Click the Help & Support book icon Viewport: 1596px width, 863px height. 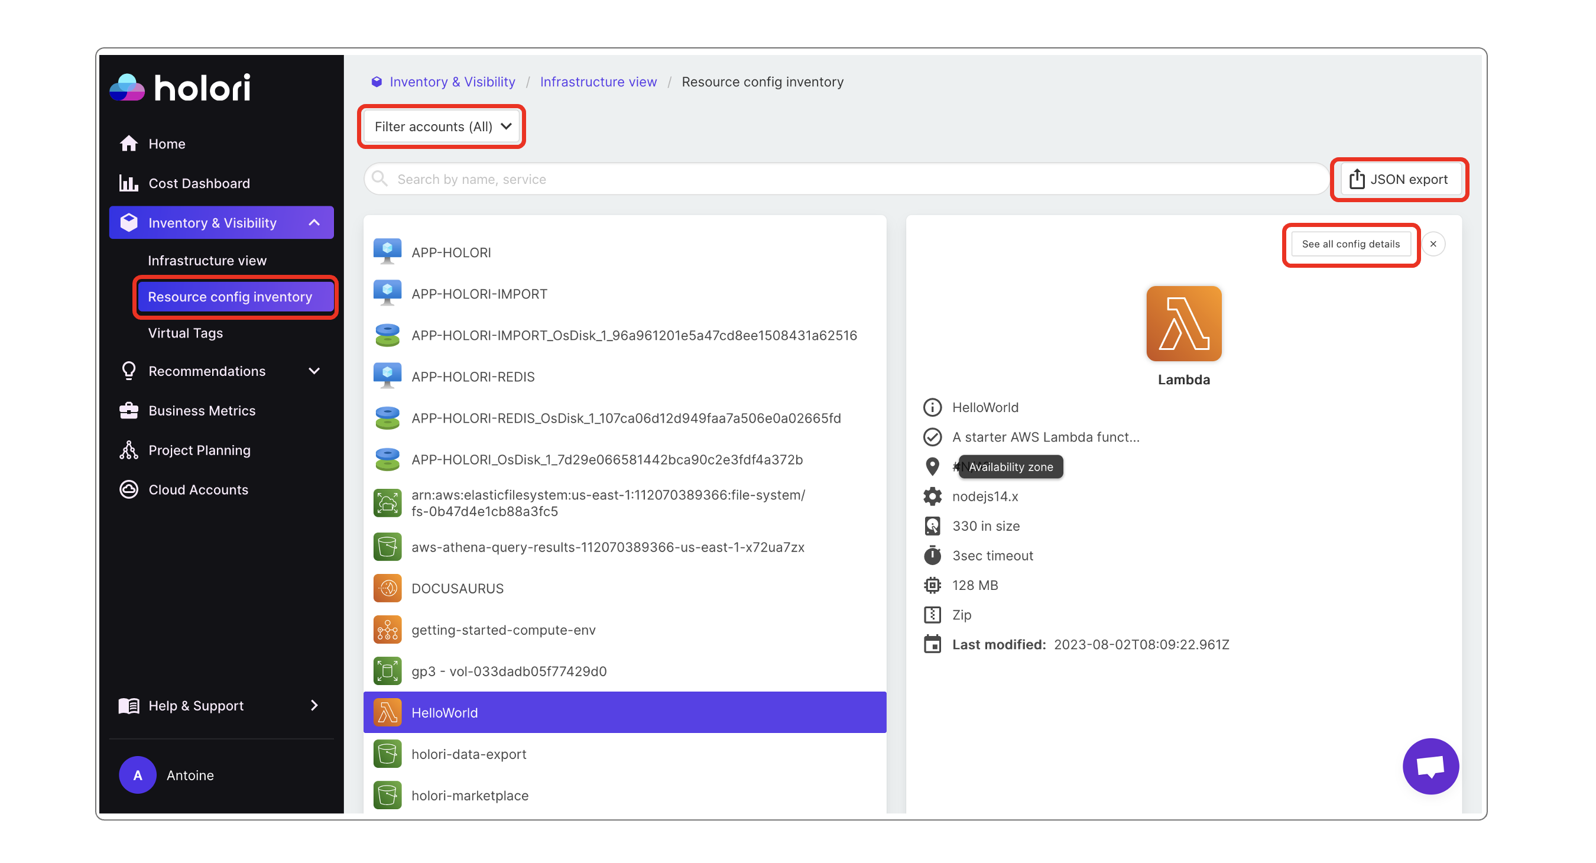tap(129, 706)
